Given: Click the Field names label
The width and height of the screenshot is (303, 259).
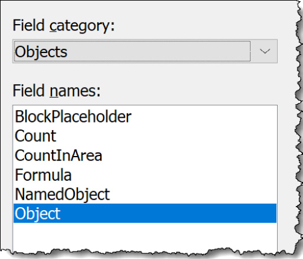Looking at the screenshot, I should 57,91.
